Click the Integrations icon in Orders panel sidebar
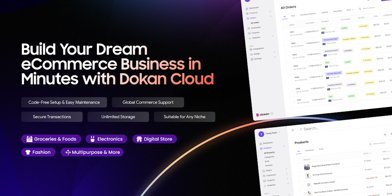This screenshot has width=392, height=196. [x=251, y=49]
